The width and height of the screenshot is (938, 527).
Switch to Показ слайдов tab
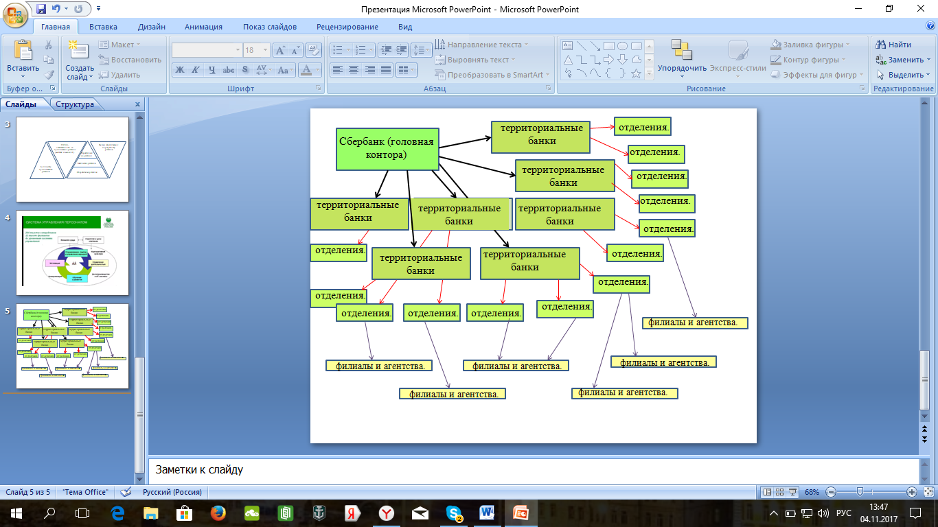[x=270, y=27]
